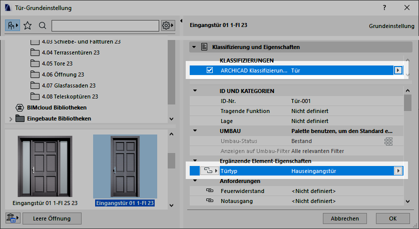Click the library manager icon bottom-left
419x229 pixels.
(12, 218)
